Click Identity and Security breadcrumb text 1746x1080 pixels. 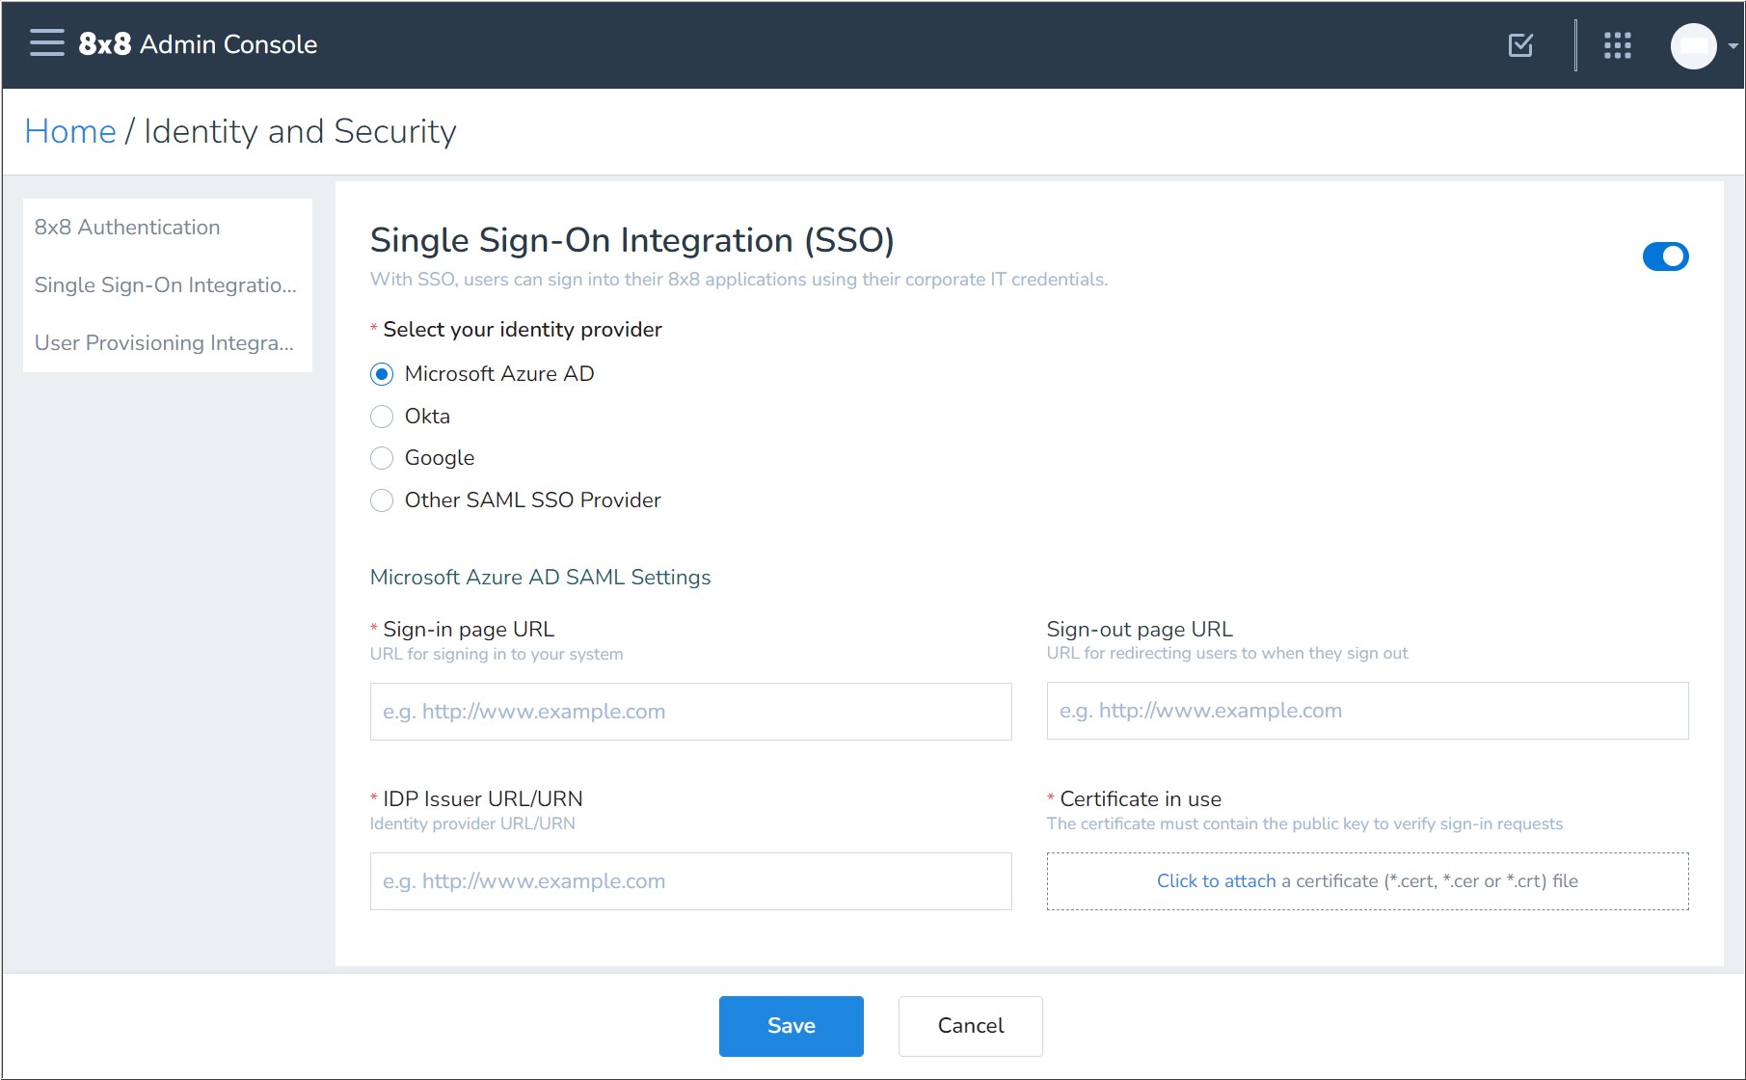(300, 131)
